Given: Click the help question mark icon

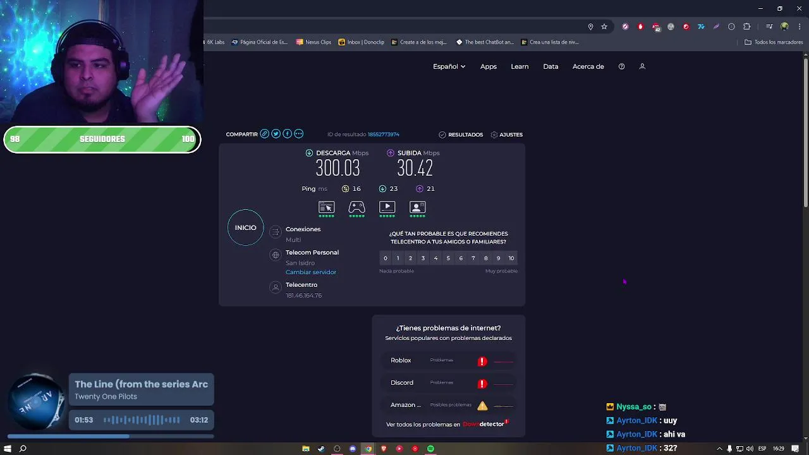Looking at the screenshot, I should pos(621,66).
